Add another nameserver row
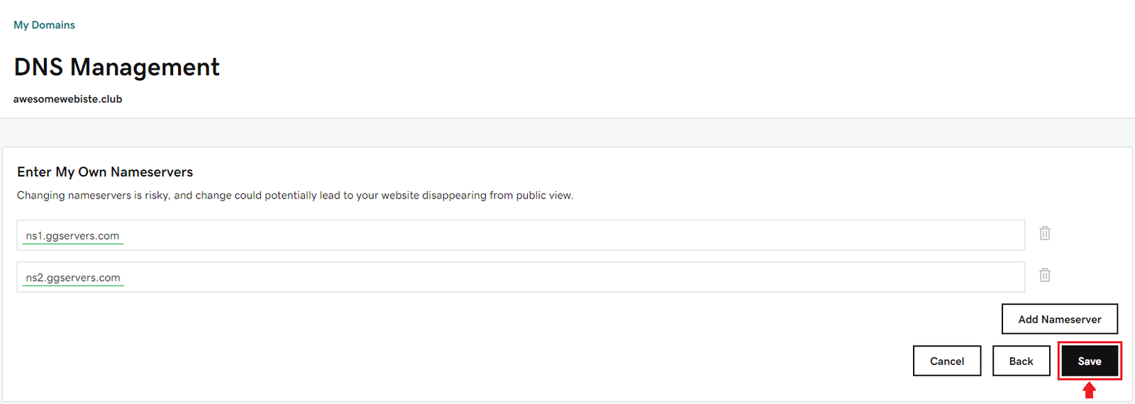Screen dimensions: 1135x404 tap(1059, 319)
